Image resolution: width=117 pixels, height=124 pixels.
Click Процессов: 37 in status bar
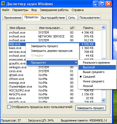(x=11, y=120)
